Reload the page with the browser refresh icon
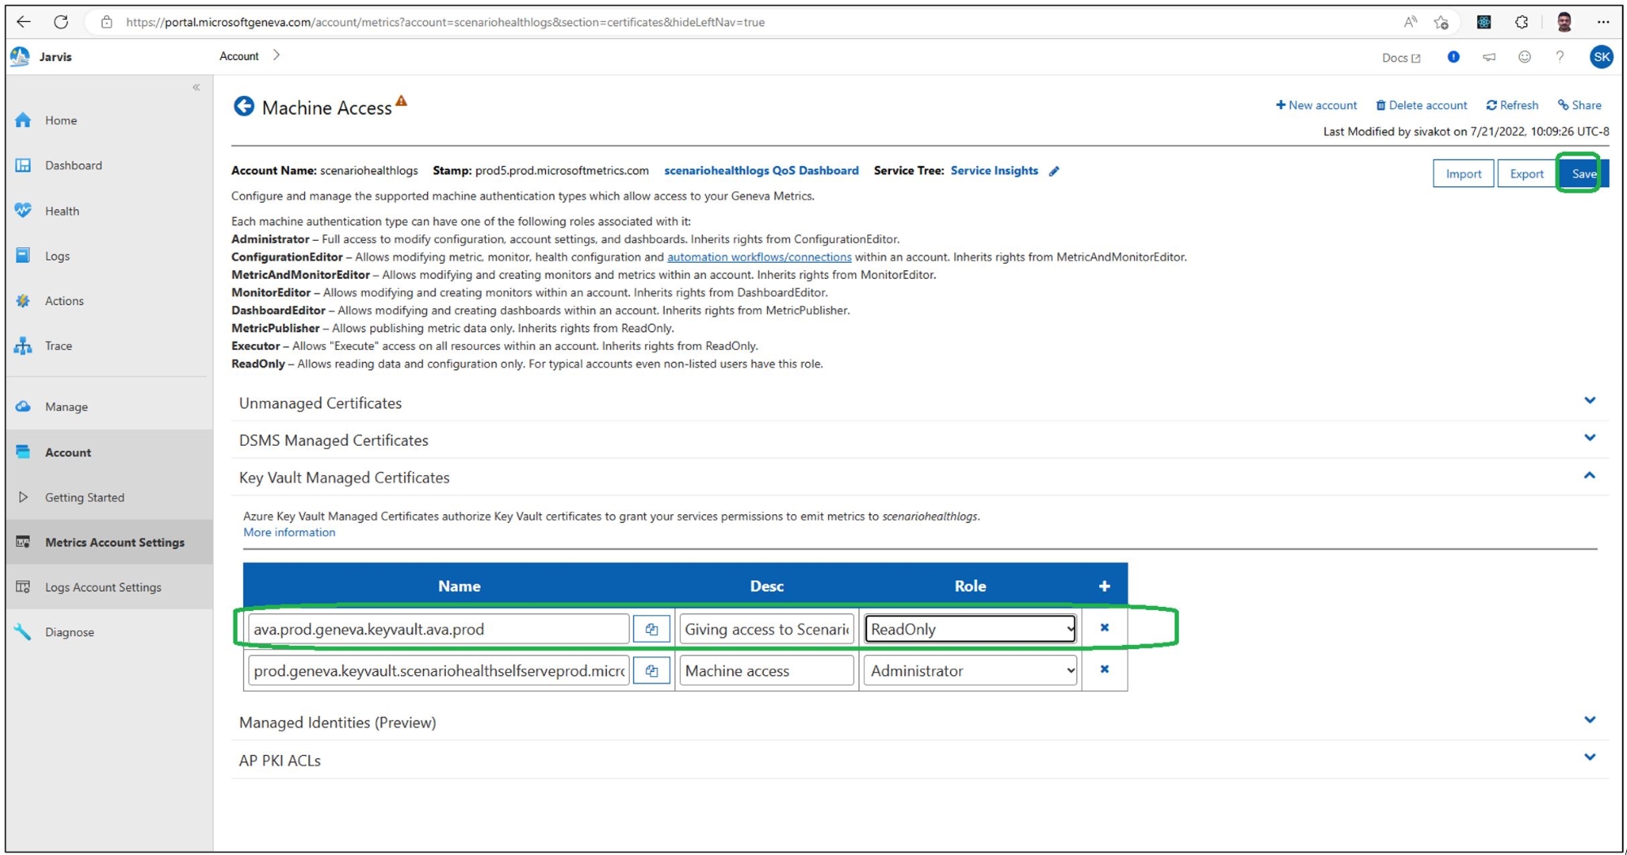Image resolution: width=1627 pixels, height=855 pixels. (61, 22)
